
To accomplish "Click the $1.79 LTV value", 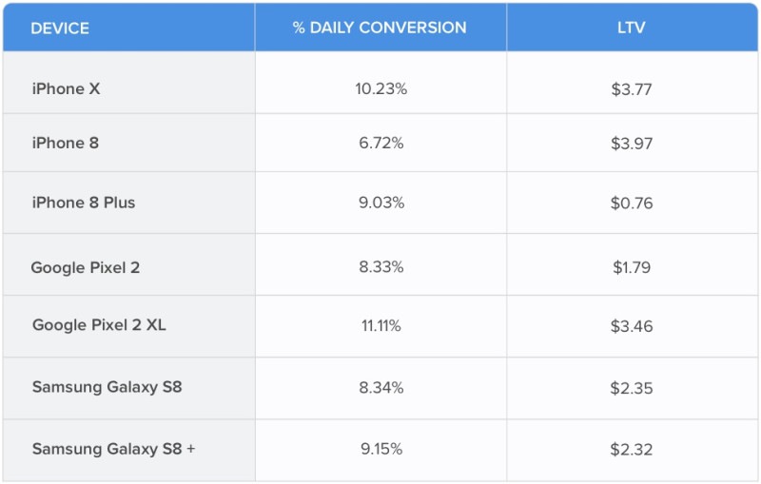I will pyautogui.click(x=632, y=267).
